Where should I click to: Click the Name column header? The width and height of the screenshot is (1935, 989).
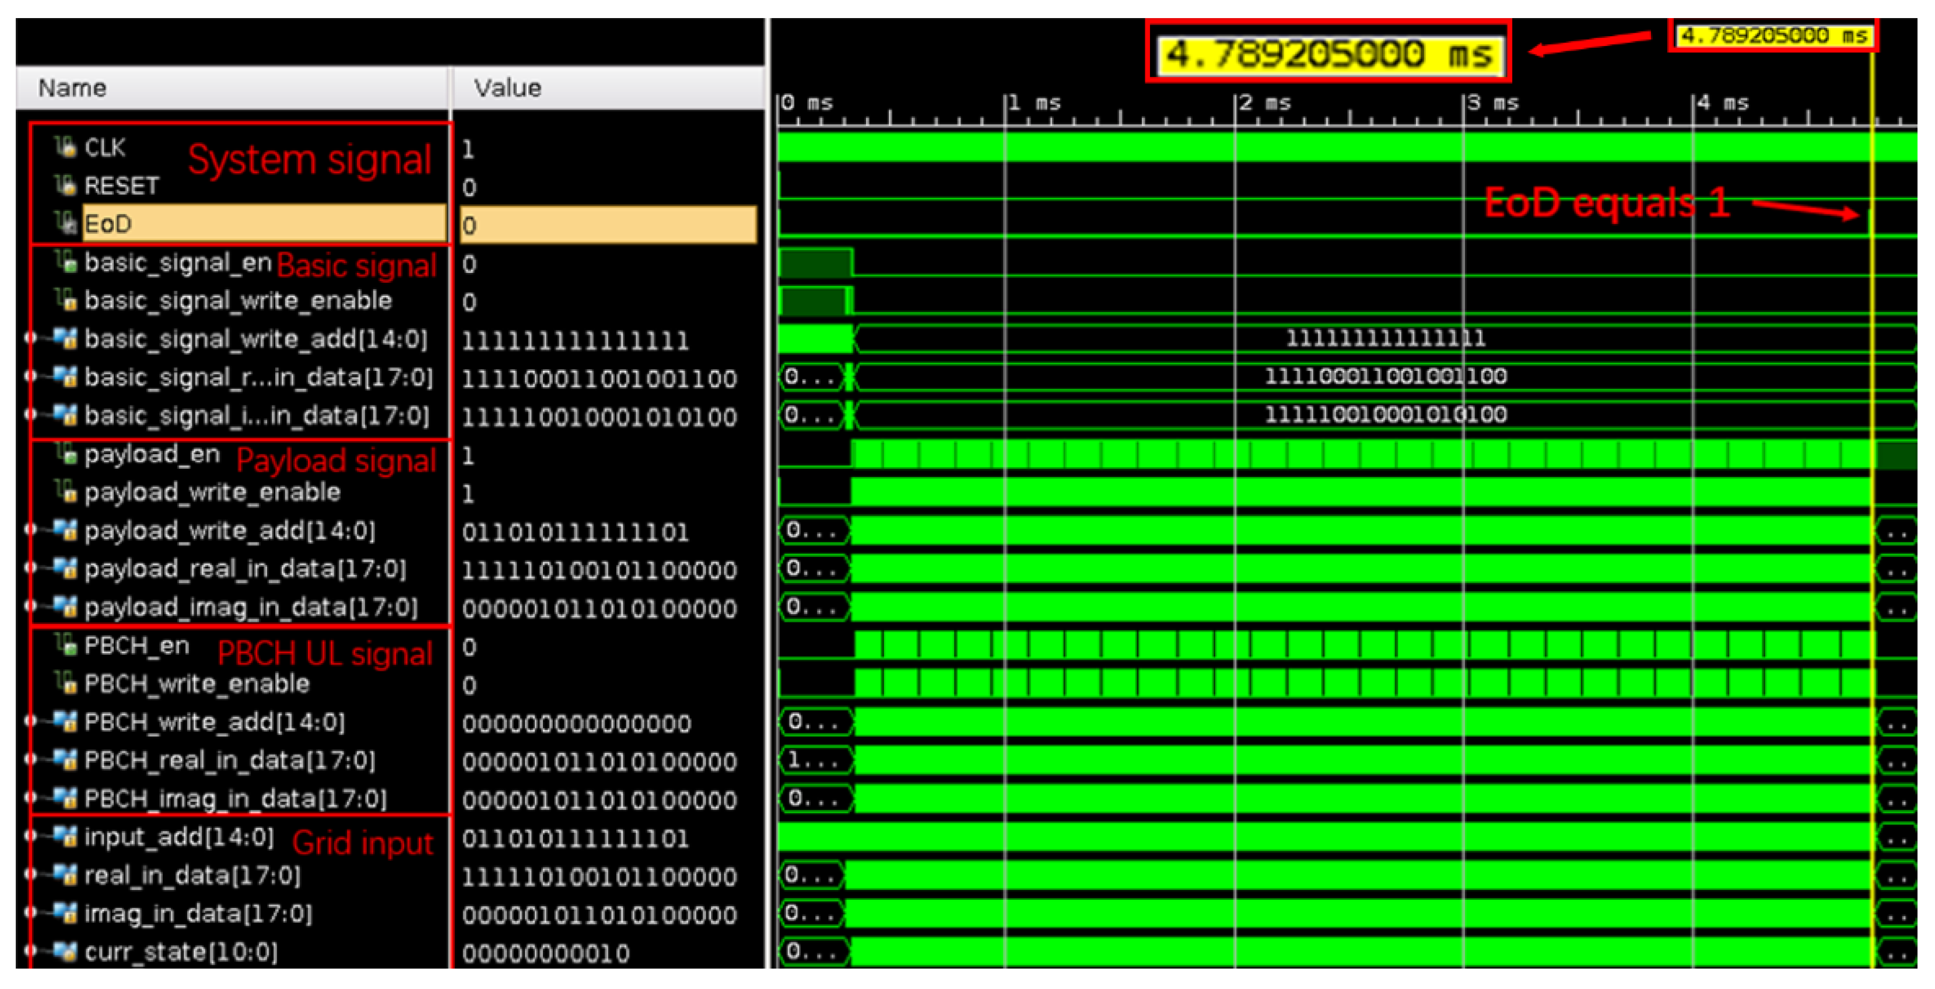(72, 88)
